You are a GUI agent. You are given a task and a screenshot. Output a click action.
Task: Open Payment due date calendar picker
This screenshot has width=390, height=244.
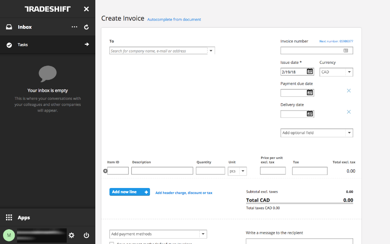310,93
